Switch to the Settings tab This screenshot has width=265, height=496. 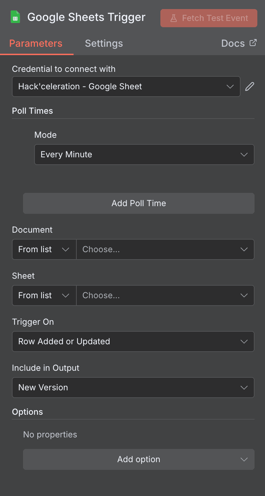104,43
